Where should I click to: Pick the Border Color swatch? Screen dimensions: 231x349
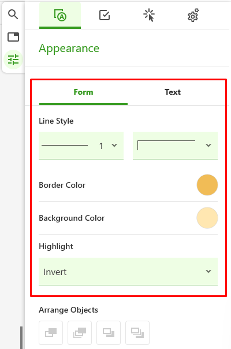(x=207, y=185)
